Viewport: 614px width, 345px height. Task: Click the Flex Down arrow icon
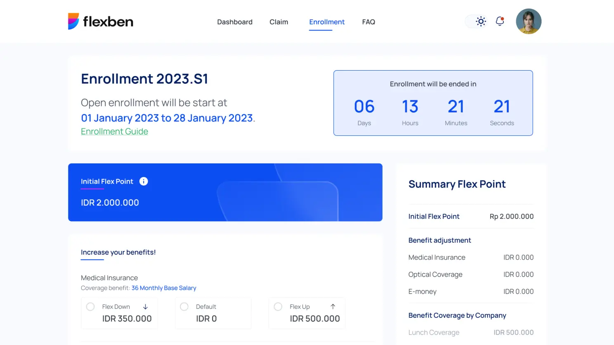[145, 307]
